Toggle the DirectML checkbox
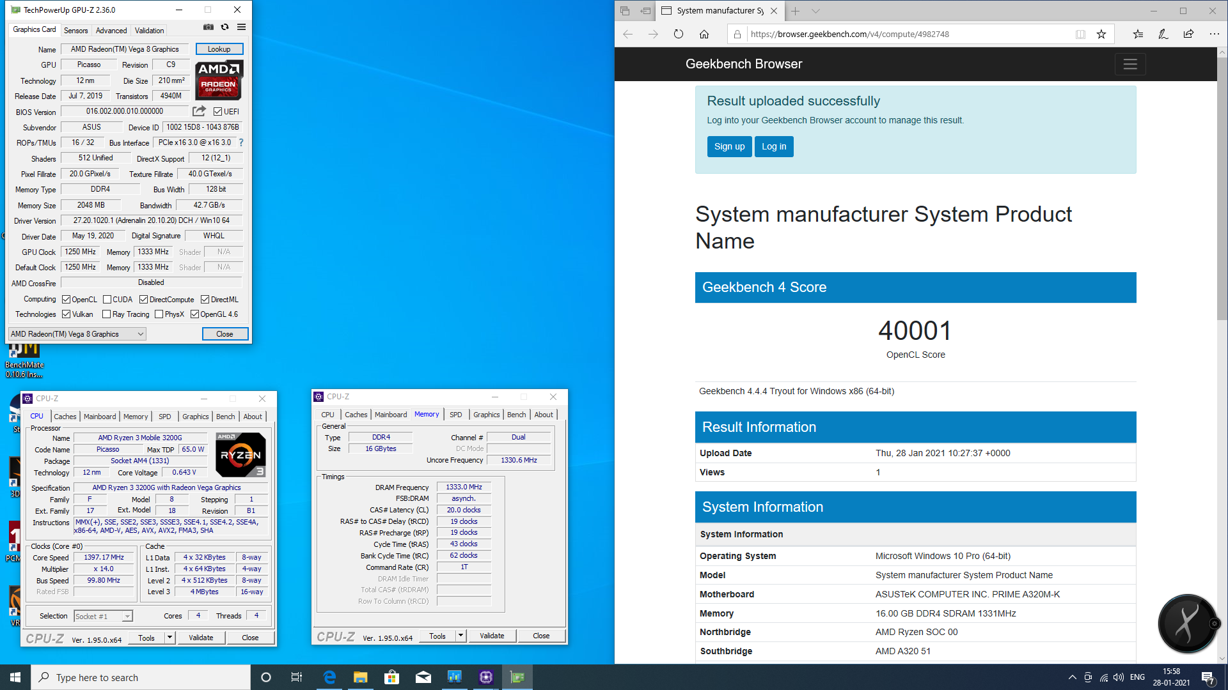 (205, 300)
